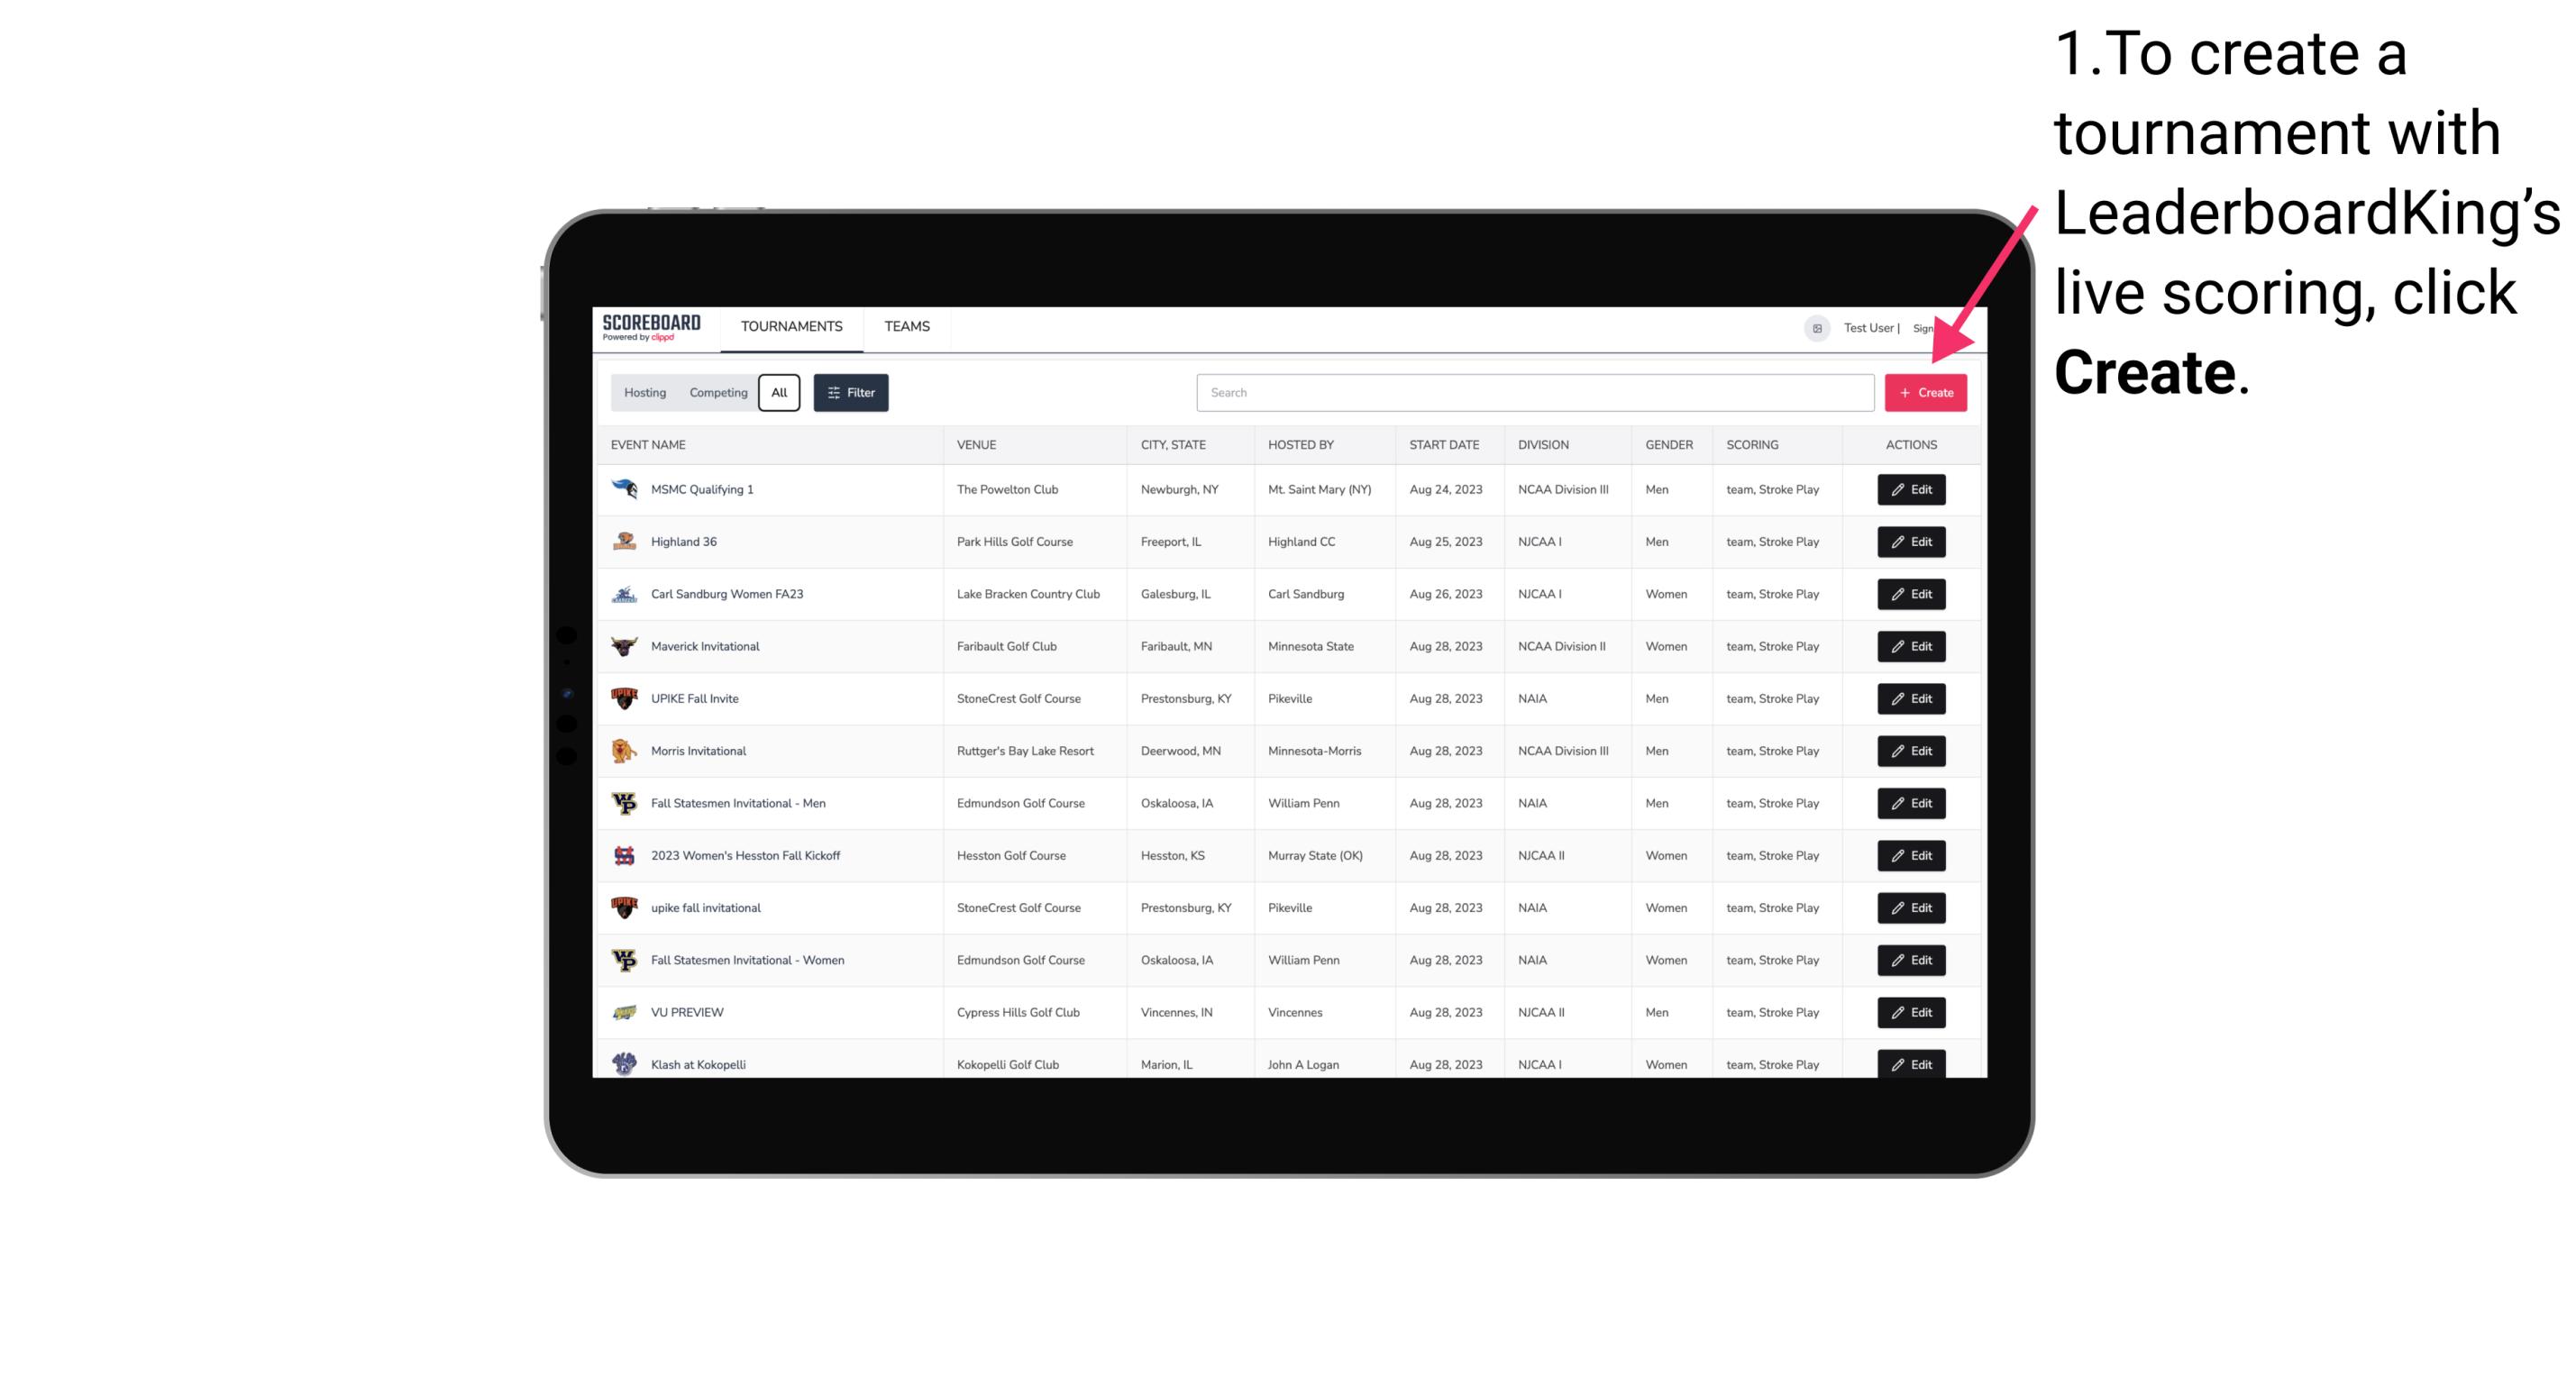The image size is (2576, 1386).
Task: Click the Filter dropdown button
Action: [850, 393]
